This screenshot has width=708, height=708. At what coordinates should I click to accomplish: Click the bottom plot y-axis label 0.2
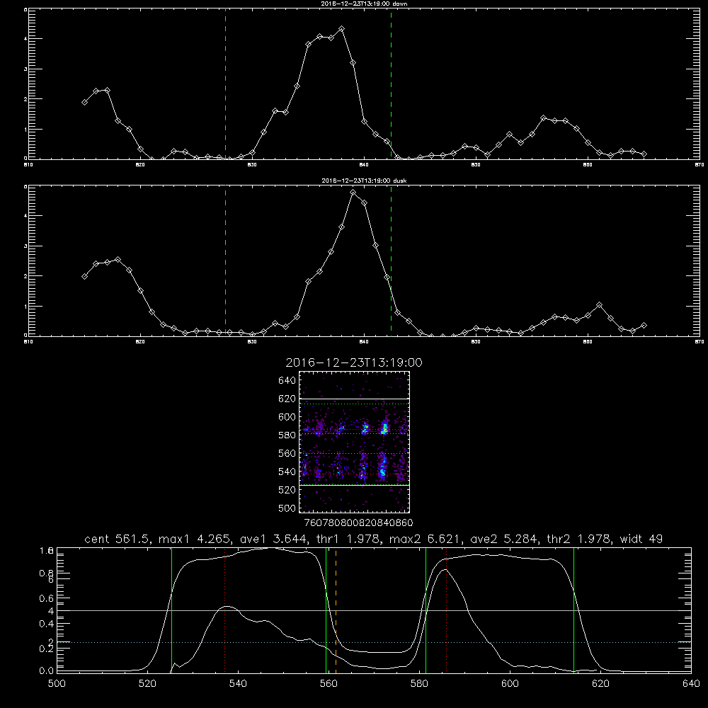(47, 649)
